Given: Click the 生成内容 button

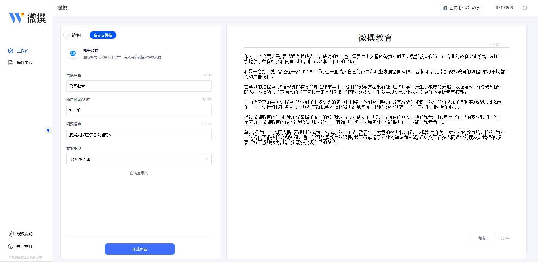Looking at the screenshot, I should click(140, 249).
